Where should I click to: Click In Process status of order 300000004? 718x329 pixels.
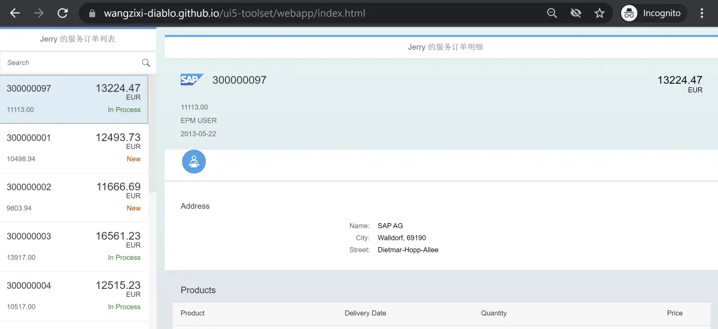click(124, 307)
